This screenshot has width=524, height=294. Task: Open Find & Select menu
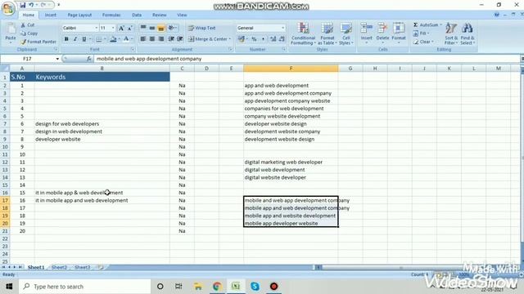(468, 33)
